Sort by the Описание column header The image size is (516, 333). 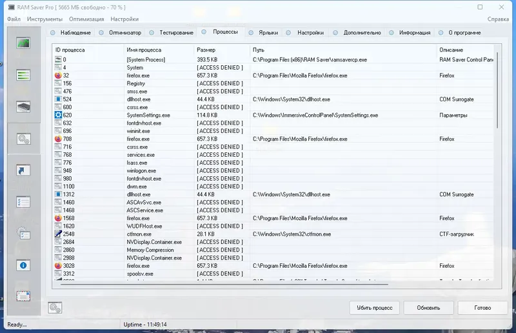466,50
